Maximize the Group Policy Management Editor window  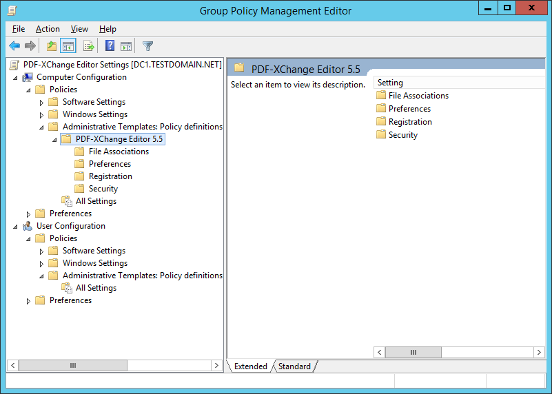point(507,8)
